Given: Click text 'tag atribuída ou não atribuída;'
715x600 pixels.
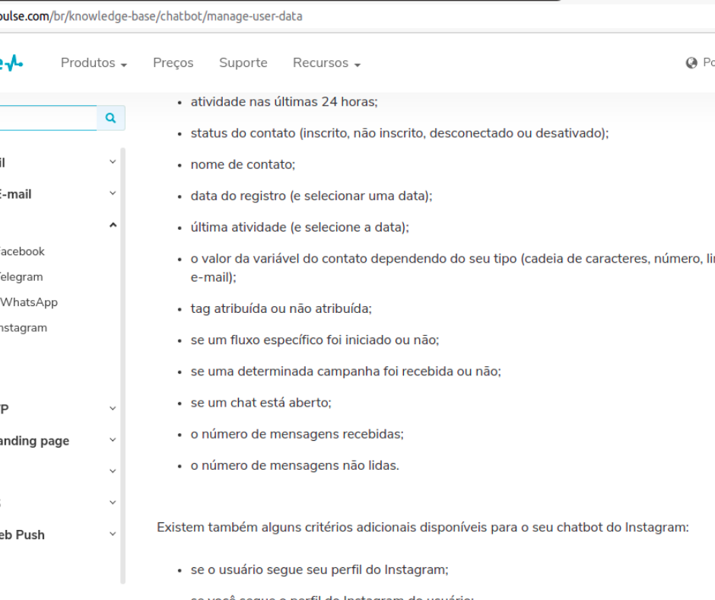Looking at the screenshot, I should tap(281, 309).
